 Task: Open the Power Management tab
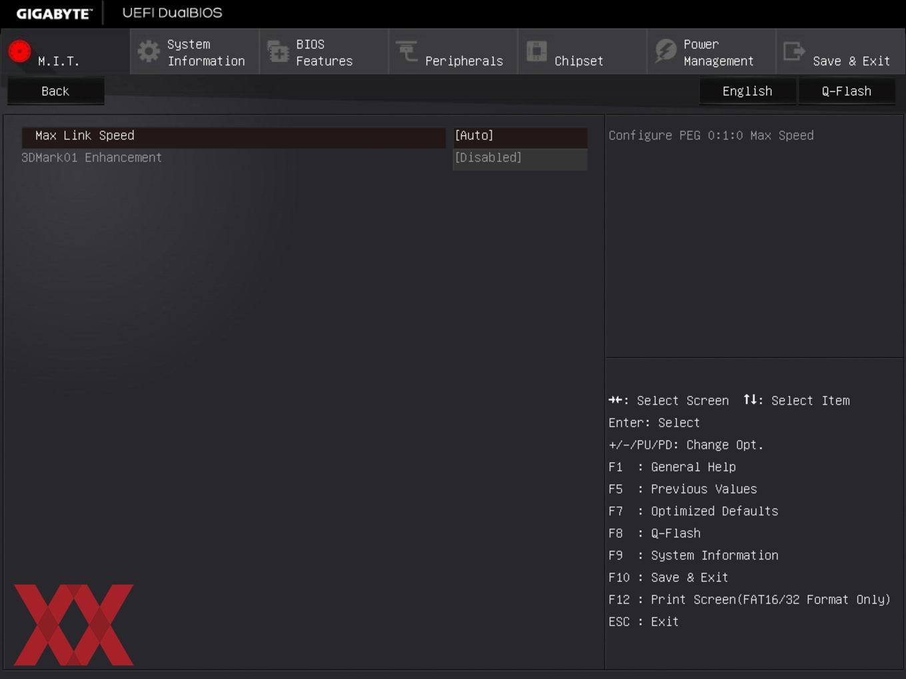(x=711, y=51)
